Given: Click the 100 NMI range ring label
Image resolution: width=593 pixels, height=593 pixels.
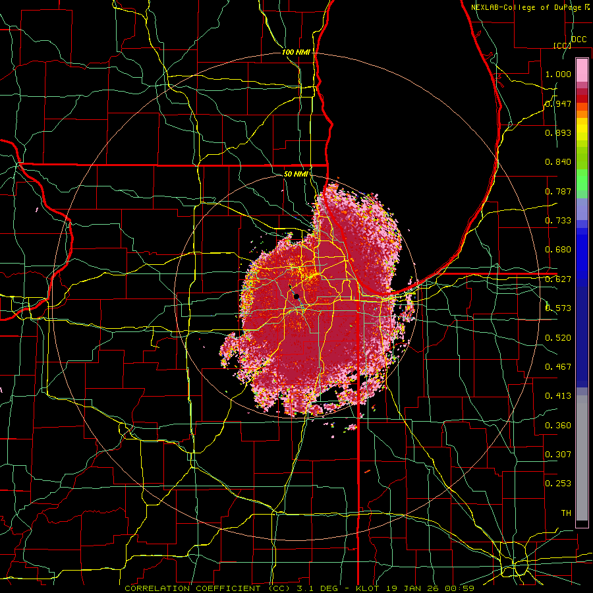Looking at the screenshot, I should pyautogui.click(x=296, y=52).
